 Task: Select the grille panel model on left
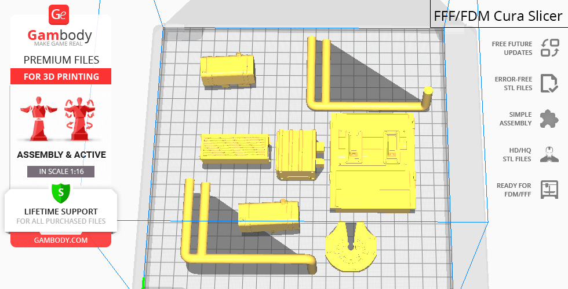234,147
